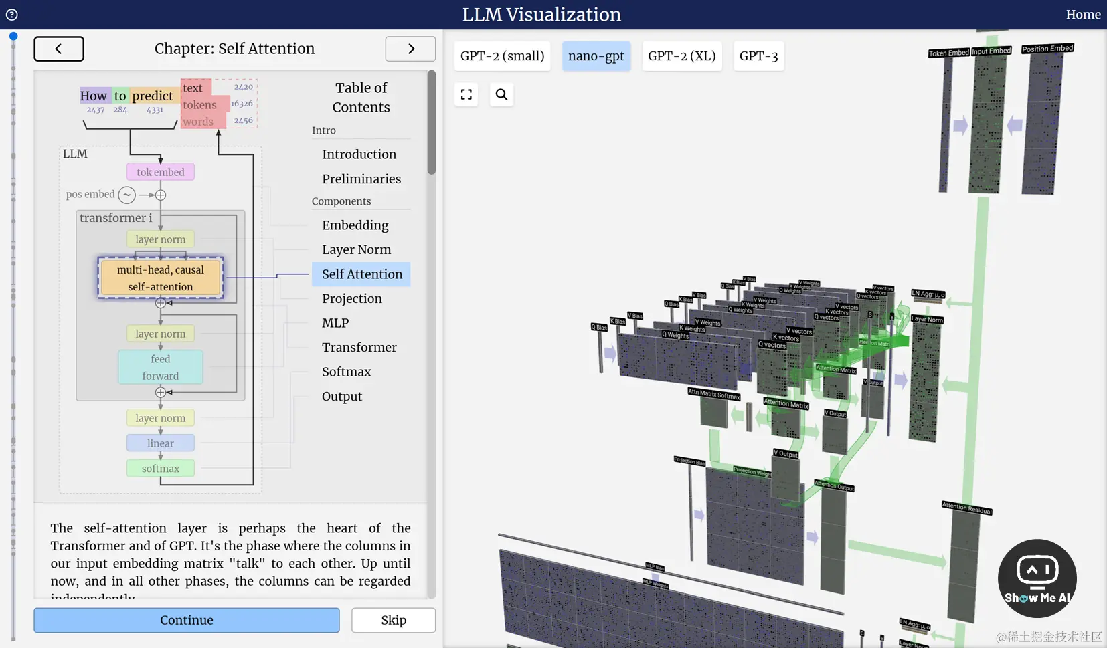This screenshot has height=648, width=1107.
Task: Select GPT-3 model
Action: coord(759,56)
